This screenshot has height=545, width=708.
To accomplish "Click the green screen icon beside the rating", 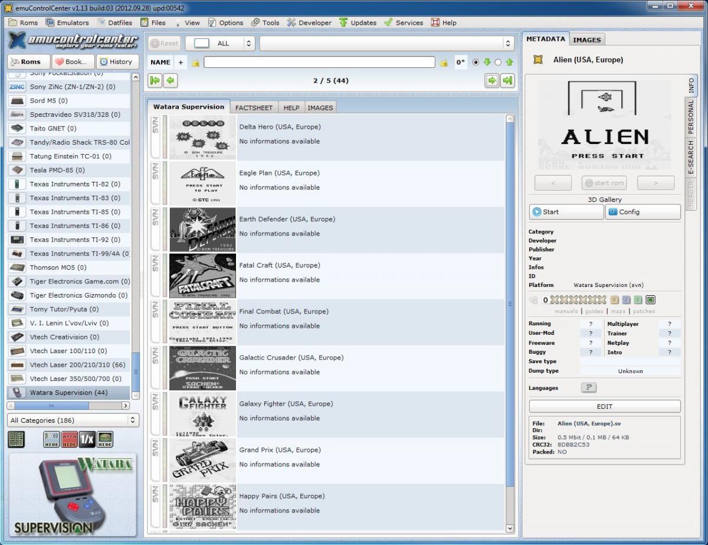I will (650, 300).
